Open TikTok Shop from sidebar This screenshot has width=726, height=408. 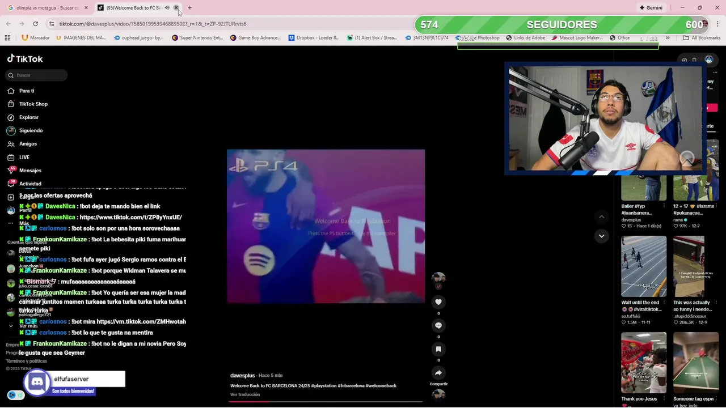[x=27, y=104]
